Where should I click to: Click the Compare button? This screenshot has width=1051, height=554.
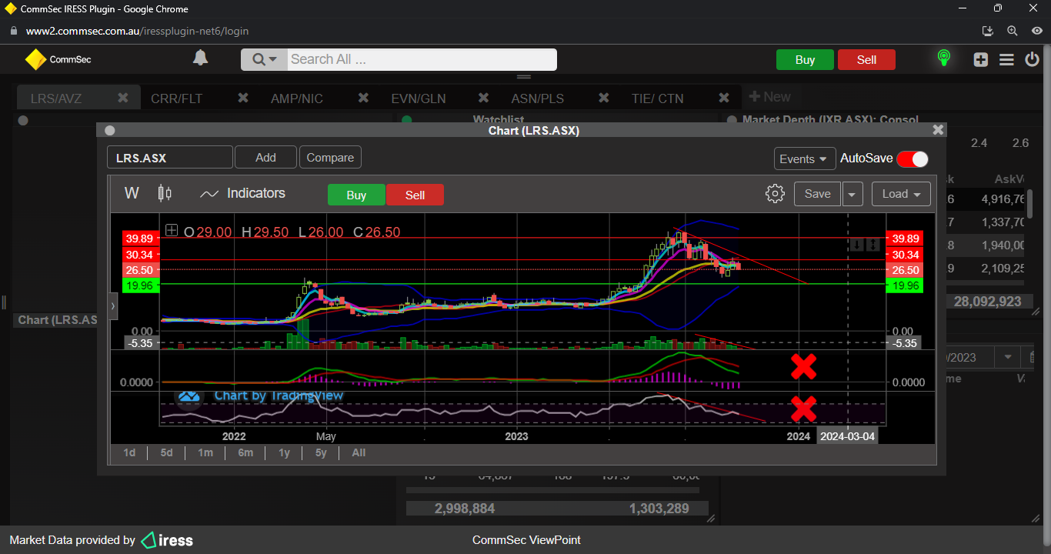[x=330, y=158]
